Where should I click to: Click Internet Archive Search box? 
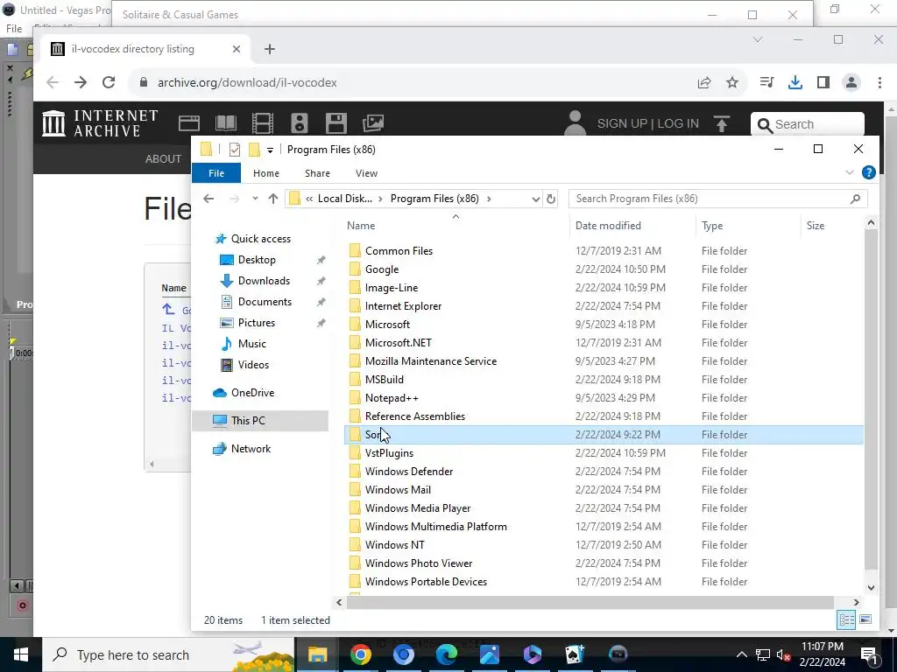pos(807,124)
